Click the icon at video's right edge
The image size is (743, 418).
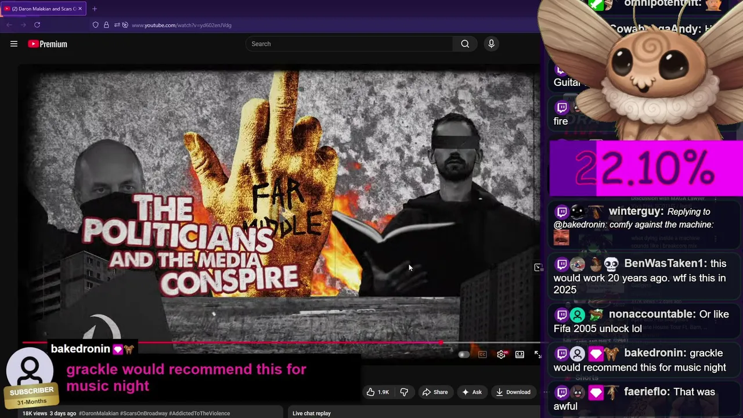tap(538, 268)
